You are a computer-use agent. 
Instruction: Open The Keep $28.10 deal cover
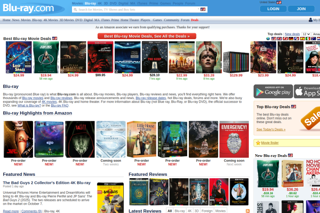155,57
